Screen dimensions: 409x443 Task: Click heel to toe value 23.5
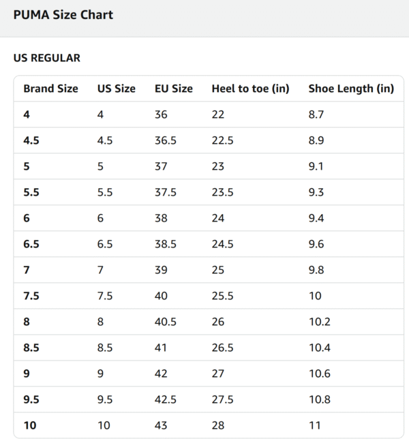pyautogui.click(x=222, y=192)
